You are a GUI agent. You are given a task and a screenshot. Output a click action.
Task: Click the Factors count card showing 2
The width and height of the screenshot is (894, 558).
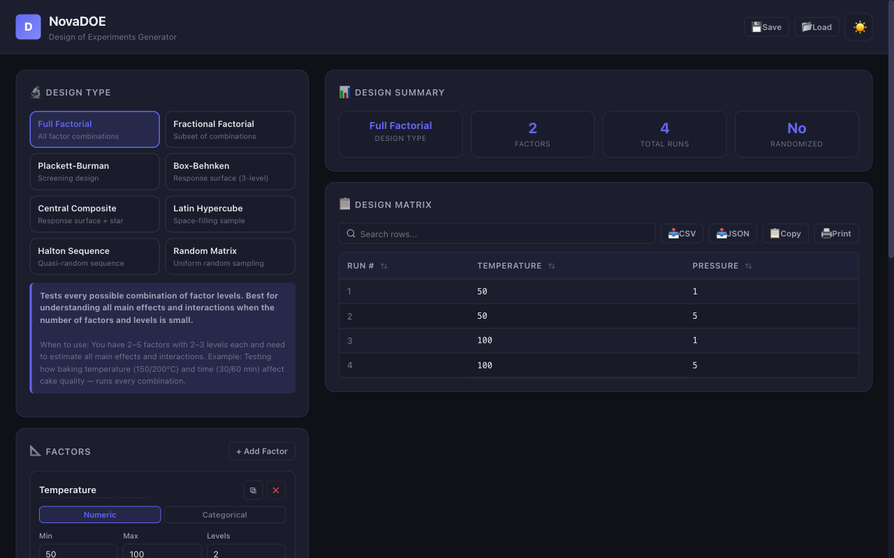(x=532, y=134)
